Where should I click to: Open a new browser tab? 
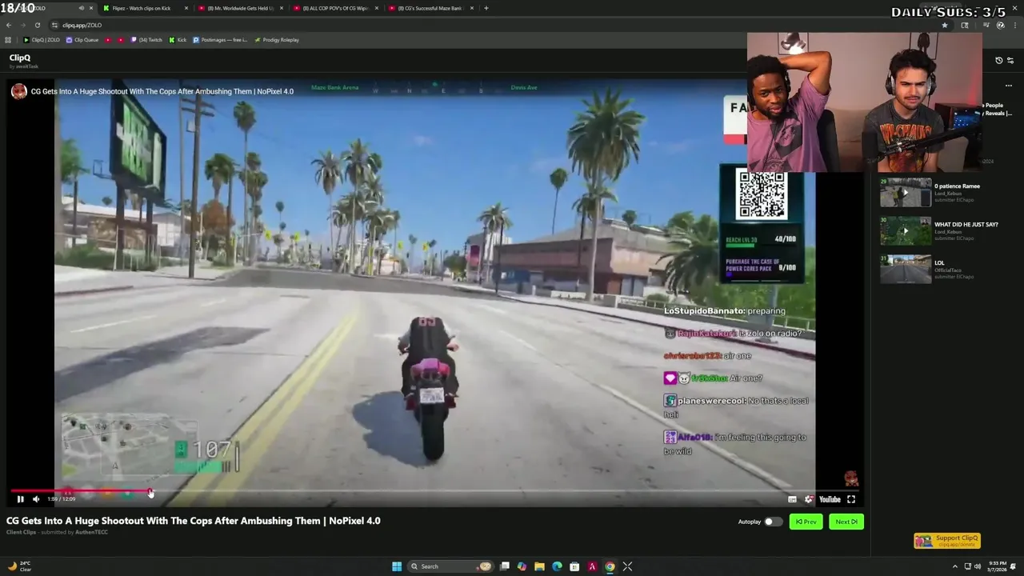click(x=486, y=8)
